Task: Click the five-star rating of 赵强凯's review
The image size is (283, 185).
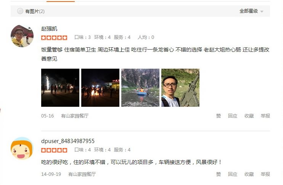Action: coord(54,37)
